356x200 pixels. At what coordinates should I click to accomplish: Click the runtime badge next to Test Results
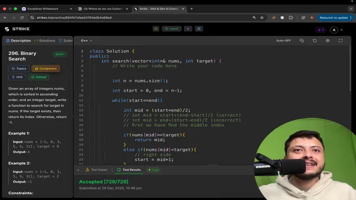(153, 170)
